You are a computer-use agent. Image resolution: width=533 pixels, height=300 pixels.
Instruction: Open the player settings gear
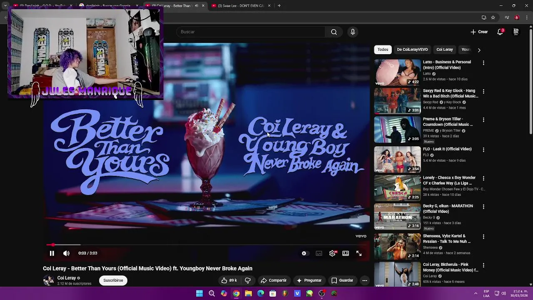332,253
